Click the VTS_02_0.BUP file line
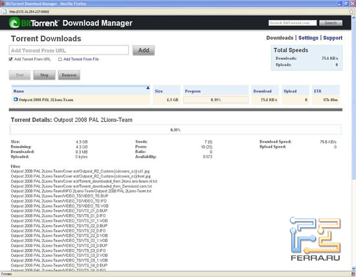Screen dimensions: 356x277 59,226
